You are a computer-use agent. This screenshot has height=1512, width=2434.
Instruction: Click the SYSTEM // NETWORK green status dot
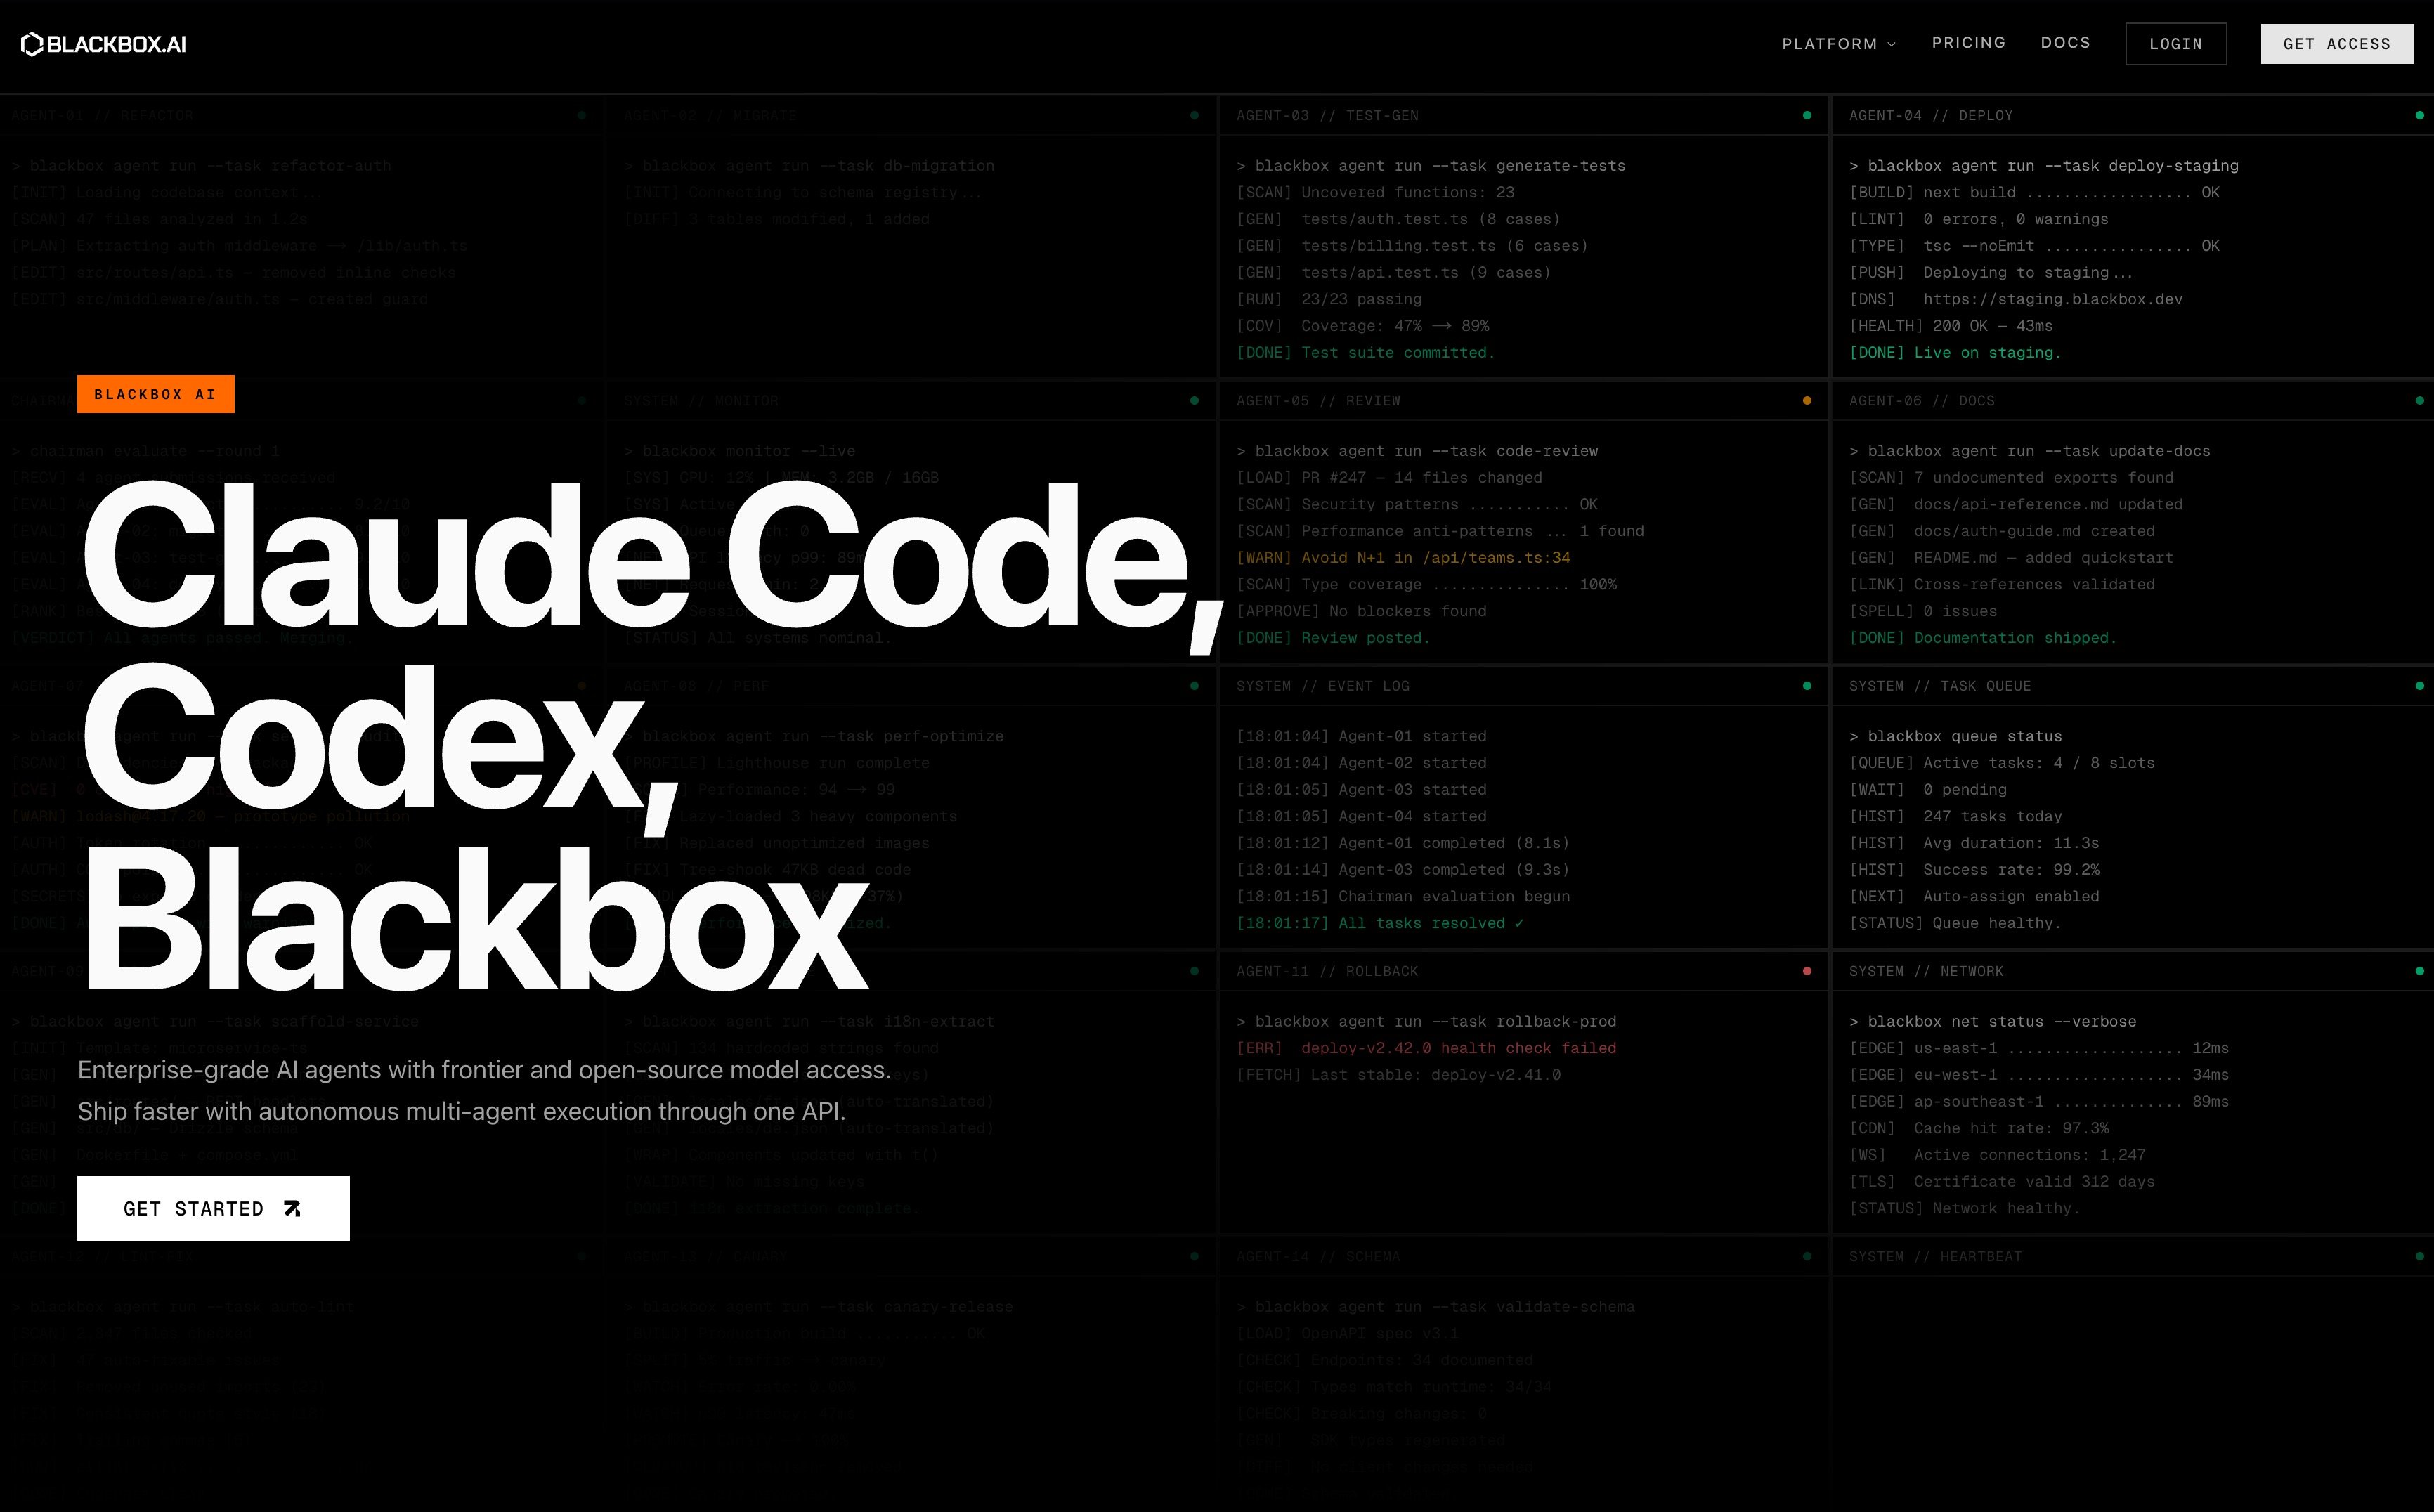[2419, 971]
